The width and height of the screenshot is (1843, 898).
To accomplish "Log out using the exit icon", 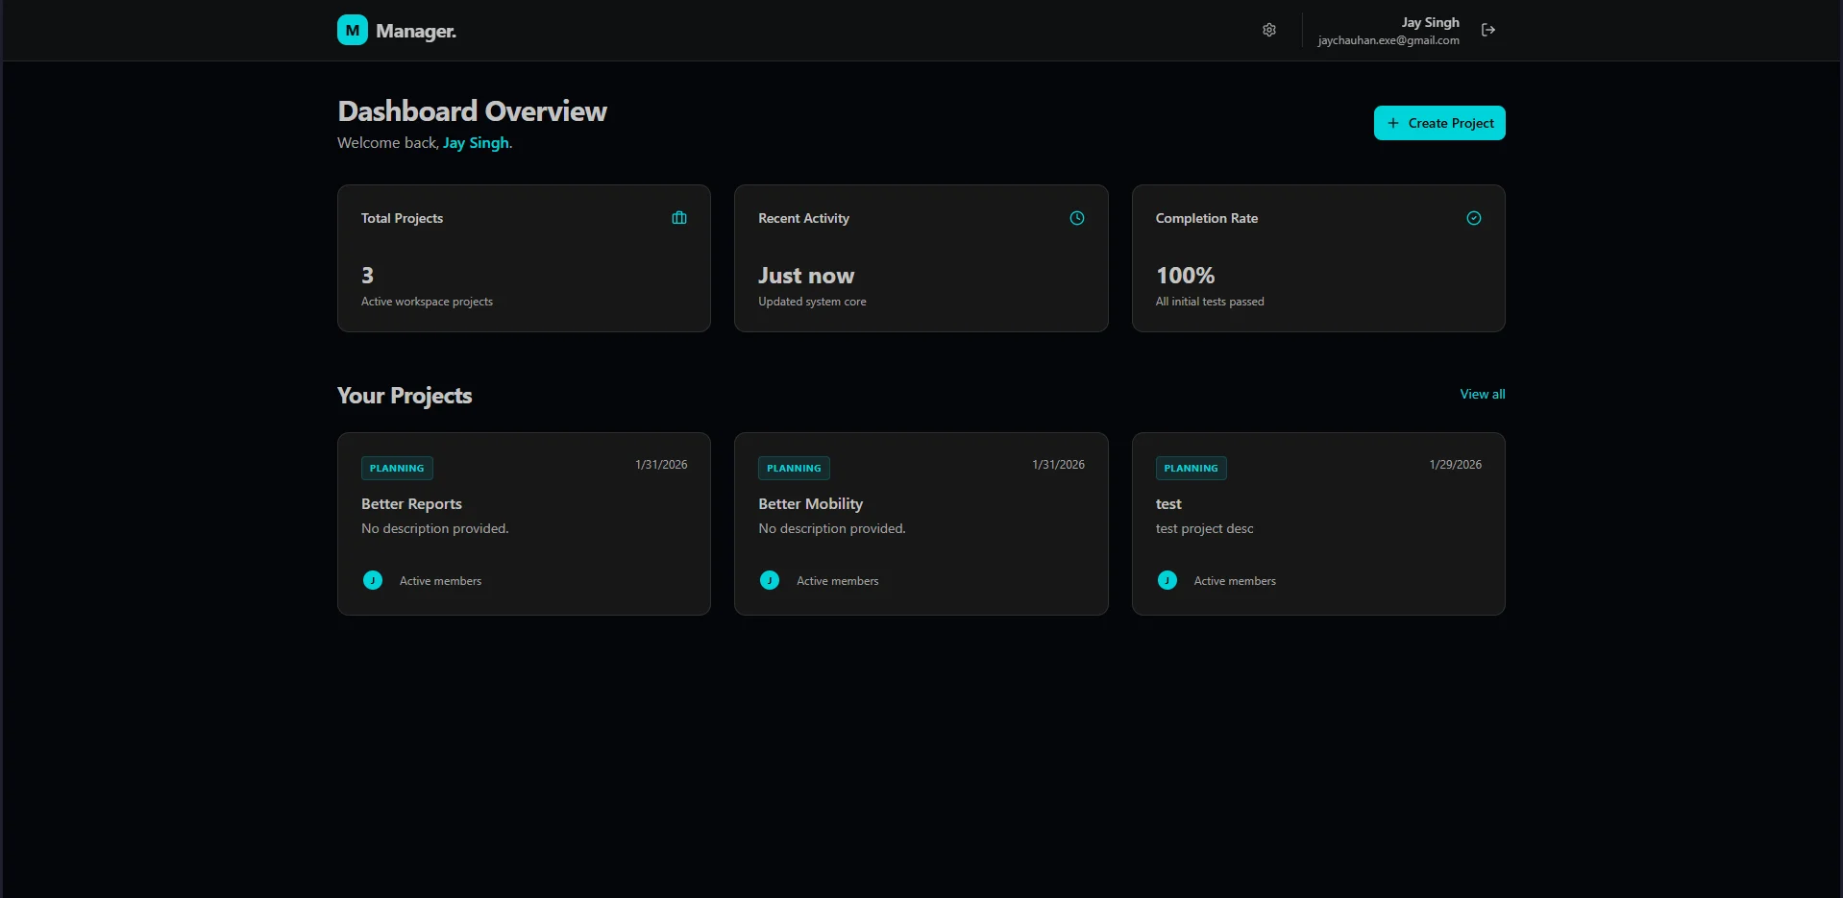I will pos(1488,30).
